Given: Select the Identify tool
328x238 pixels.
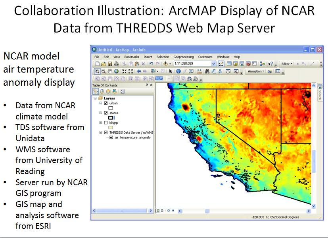Looking at the screenshot, I should tap(178, 71).
